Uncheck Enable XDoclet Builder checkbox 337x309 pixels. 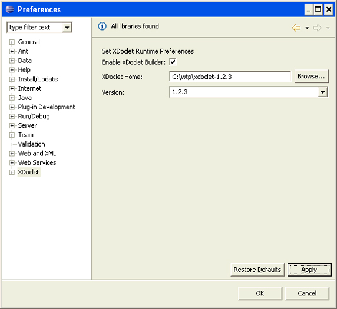coord(173,62)
